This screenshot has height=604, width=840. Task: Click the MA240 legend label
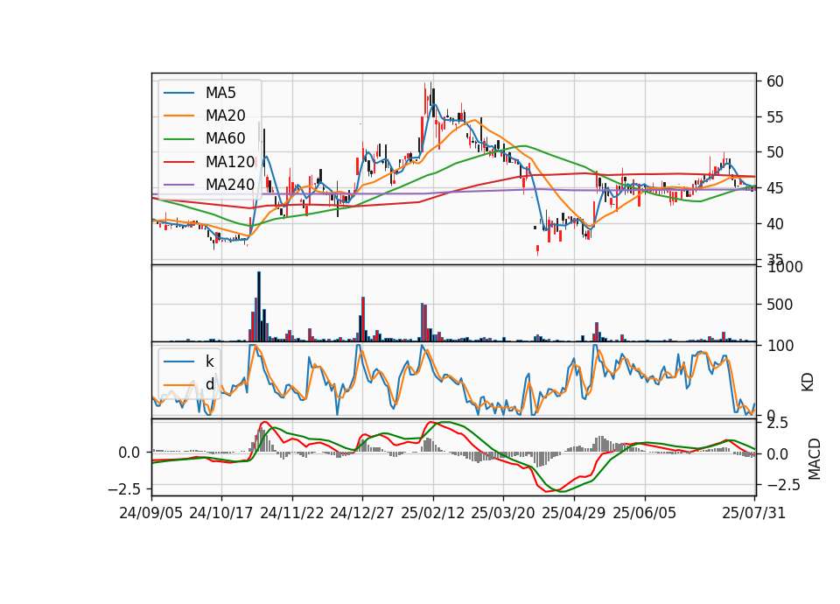click(x=230, y=185)
